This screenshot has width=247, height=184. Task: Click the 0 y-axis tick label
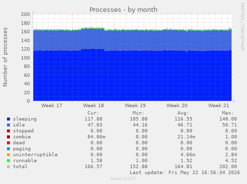coord(28,101)
